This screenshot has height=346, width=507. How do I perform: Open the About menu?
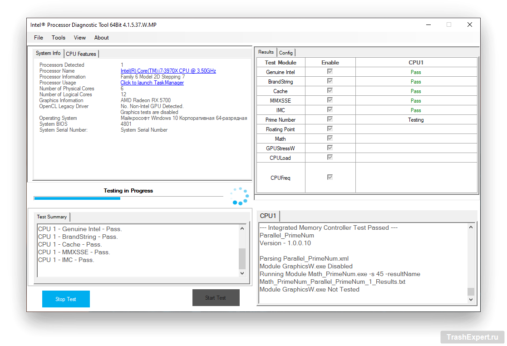click(101, 38)
